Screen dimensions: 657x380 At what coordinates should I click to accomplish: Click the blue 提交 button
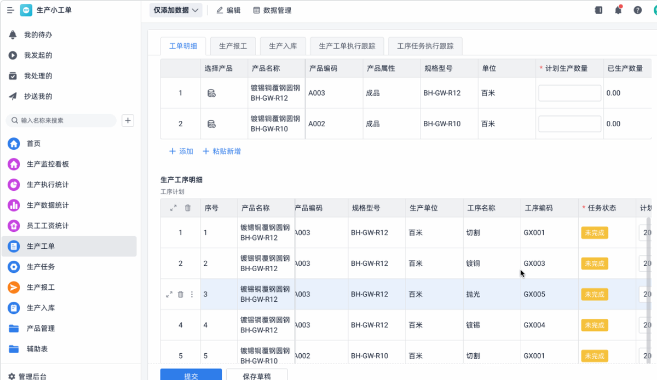191,375
